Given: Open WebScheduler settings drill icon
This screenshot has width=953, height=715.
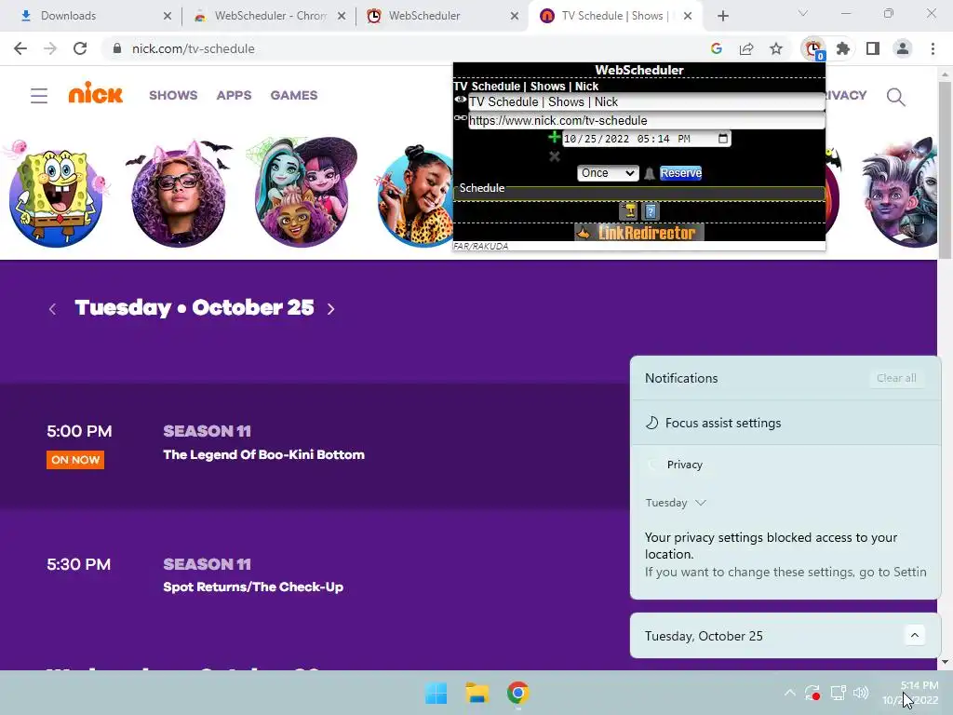Looking at the screenshot, I should (628, 211).
